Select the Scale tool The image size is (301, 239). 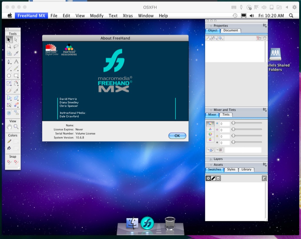[9, 83]
